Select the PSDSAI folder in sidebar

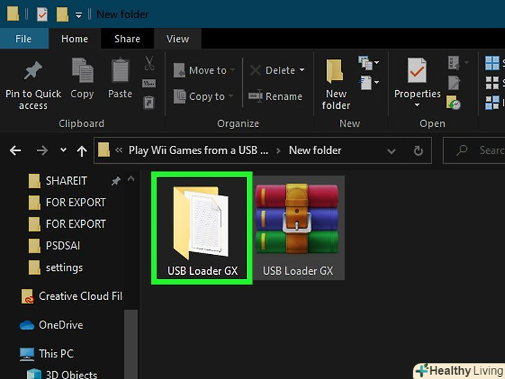54,246
